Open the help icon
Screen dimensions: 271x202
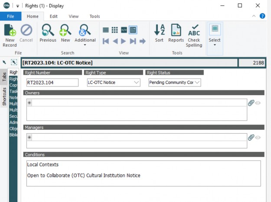(262, 16)
